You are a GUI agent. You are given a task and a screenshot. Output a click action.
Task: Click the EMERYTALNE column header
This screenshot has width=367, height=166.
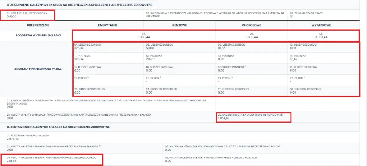pyautogui.click(x=108, y=25)
